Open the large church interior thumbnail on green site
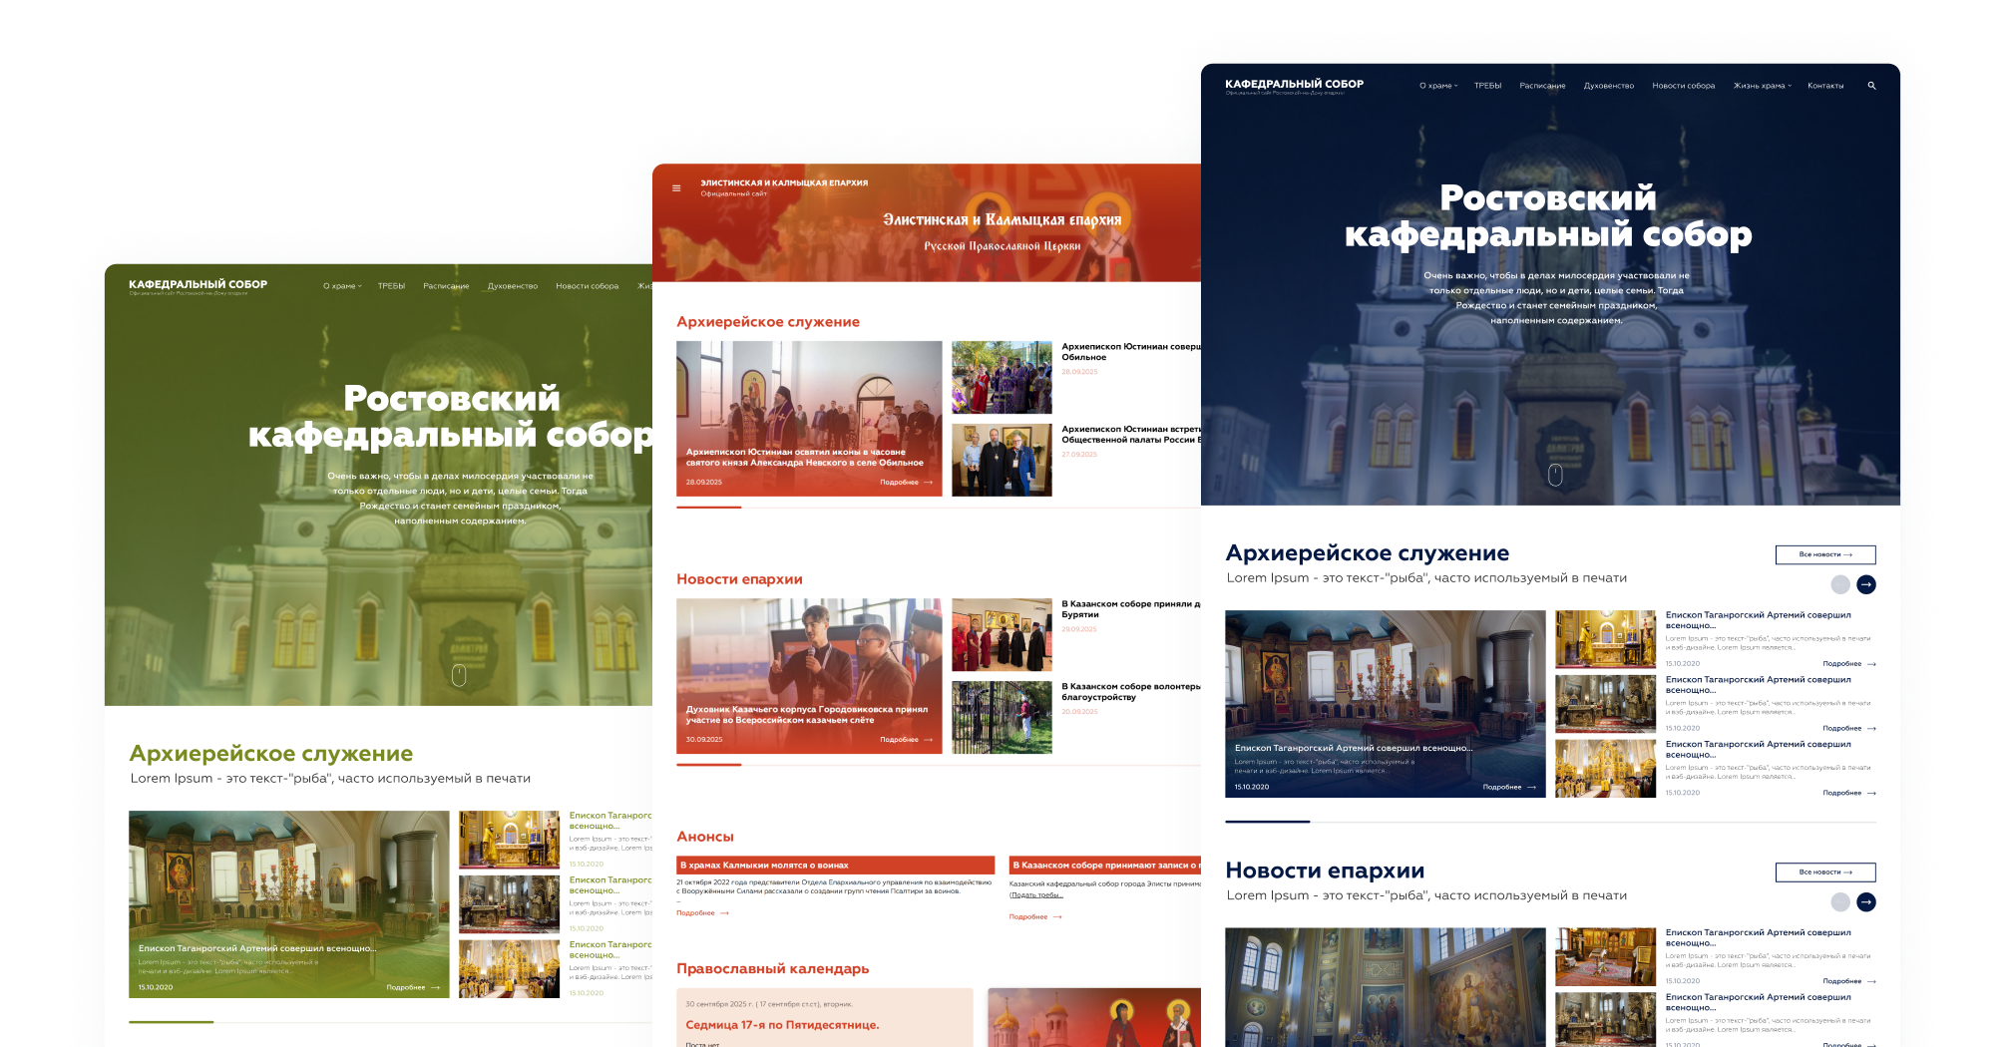 point(289,904)
